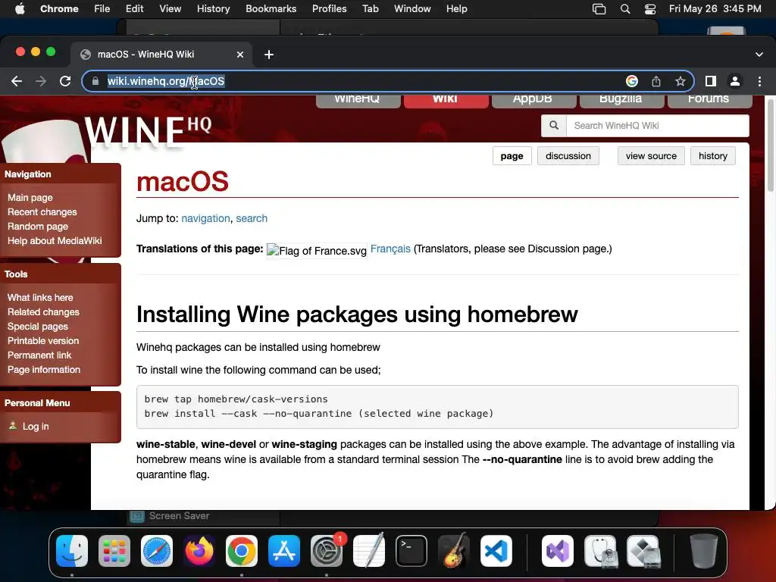
Task: Click the Flag of France.svg image
Action: [x=317, y=251]
